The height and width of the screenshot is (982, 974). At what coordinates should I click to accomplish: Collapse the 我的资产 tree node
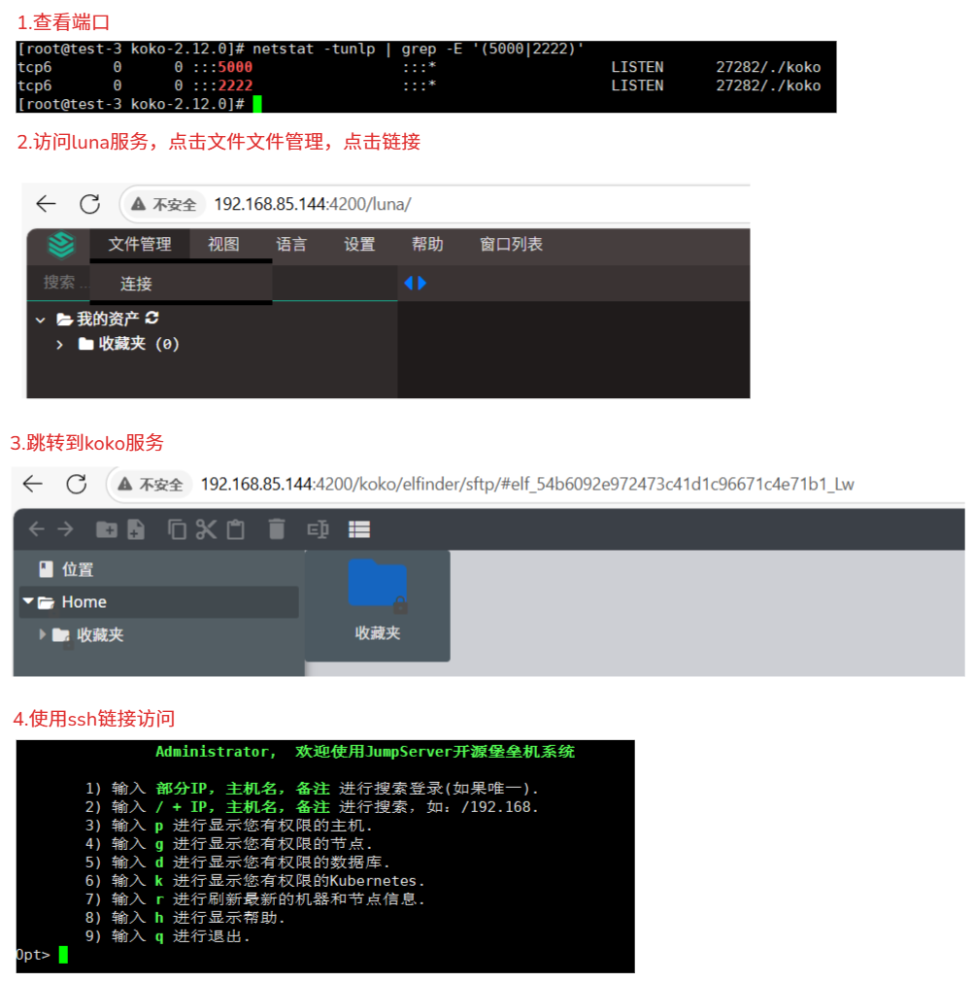(x=40, y=320)
